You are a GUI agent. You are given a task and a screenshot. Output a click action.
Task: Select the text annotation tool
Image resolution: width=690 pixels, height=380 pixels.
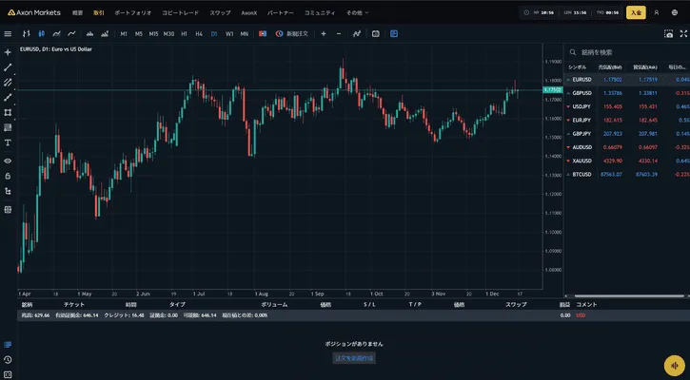pyautogui.click(x=8, y=142)
